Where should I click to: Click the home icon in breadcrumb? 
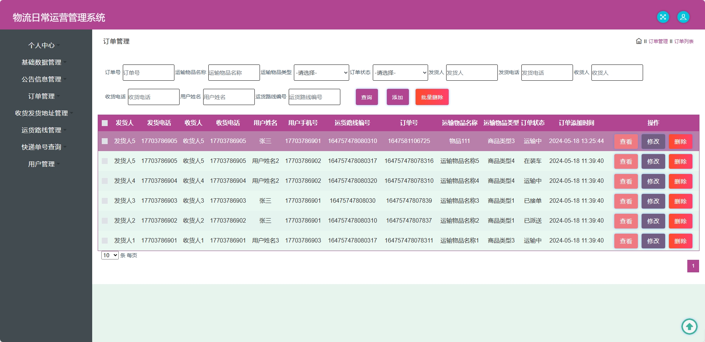(x=639, y=41)
